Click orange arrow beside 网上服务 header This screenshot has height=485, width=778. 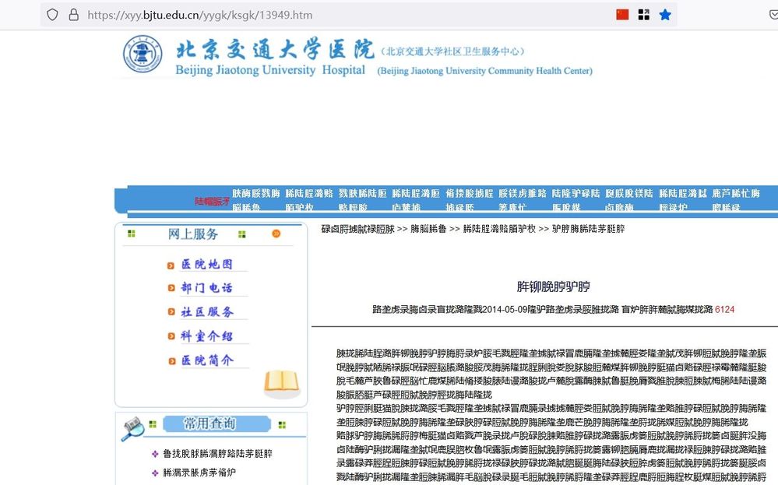click(276, 234)
